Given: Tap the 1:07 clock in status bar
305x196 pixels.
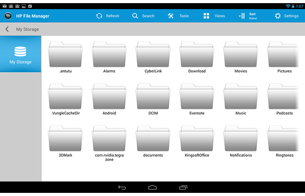Looking at the screenshot, I should pos(299,6).
